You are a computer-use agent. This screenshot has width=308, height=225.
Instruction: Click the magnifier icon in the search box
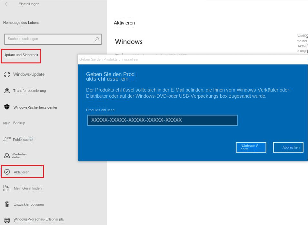pos(96,39)
